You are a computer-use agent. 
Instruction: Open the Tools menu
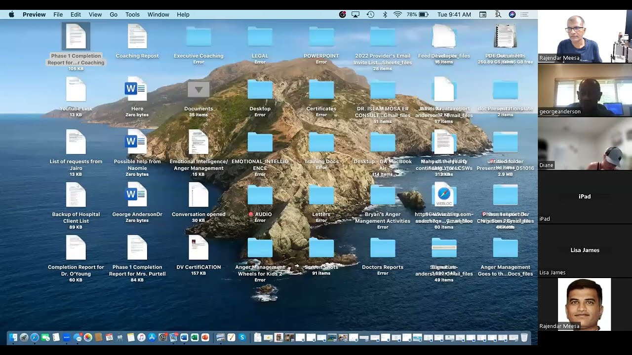(x=132, y=15)
